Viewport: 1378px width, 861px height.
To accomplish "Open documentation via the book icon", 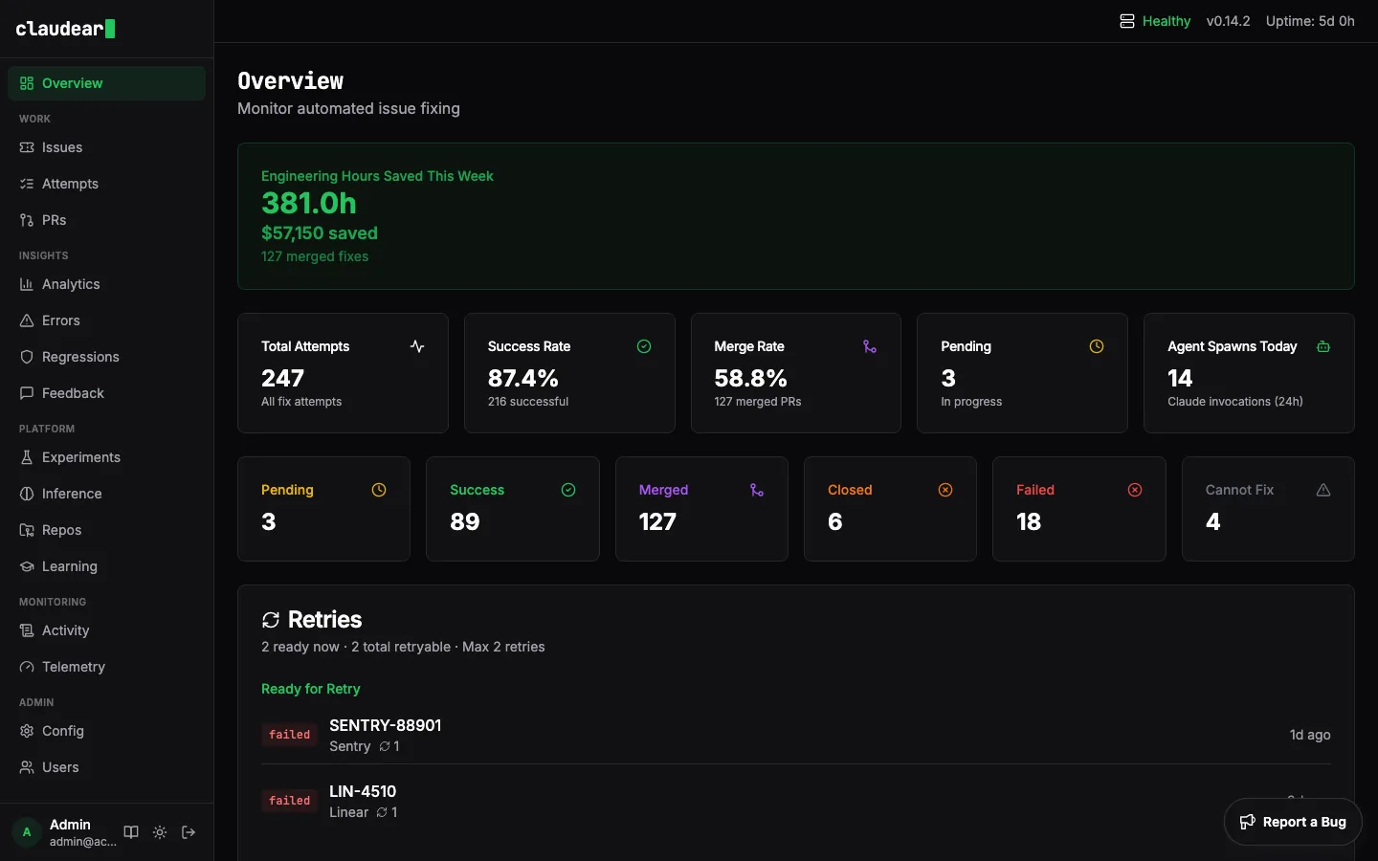I will click(131, 832).
